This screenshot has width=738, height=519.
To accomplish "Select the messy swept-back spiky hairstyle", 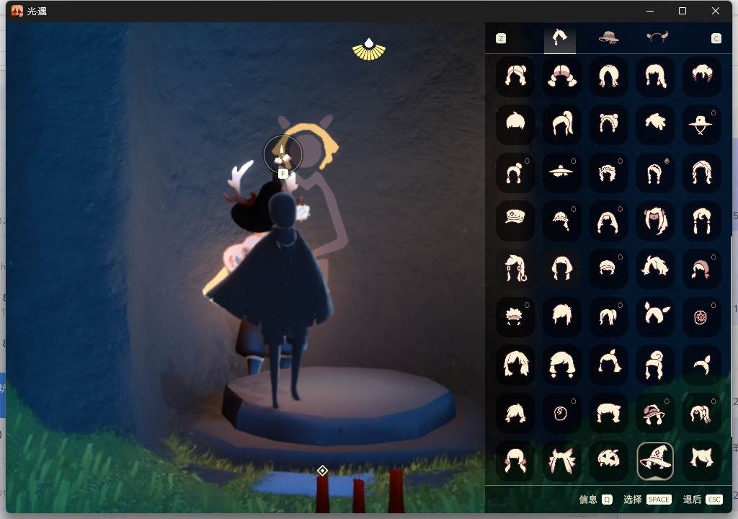I will (655, 124).
